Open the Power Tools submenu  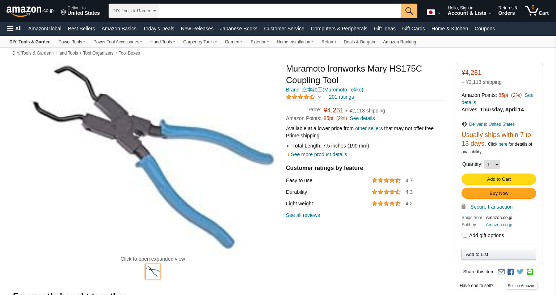pos(72,42)
